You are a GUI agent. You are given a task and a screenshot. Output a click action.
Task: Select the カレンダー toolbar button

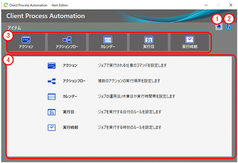pyautogui.click(x=108, y=42)
